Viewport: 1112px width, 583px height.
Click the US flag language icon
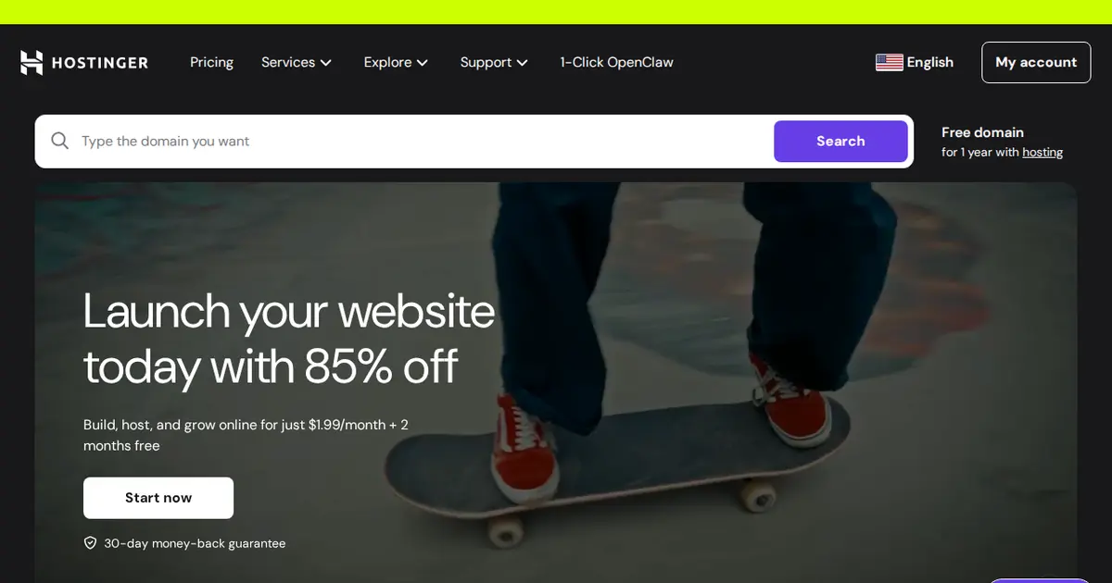click(889, 62)
